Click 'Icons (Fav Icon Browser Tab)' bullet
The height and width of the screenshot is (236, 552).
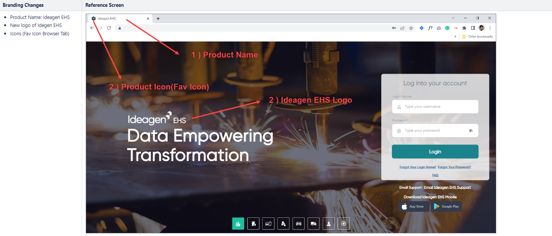[40, 33]
